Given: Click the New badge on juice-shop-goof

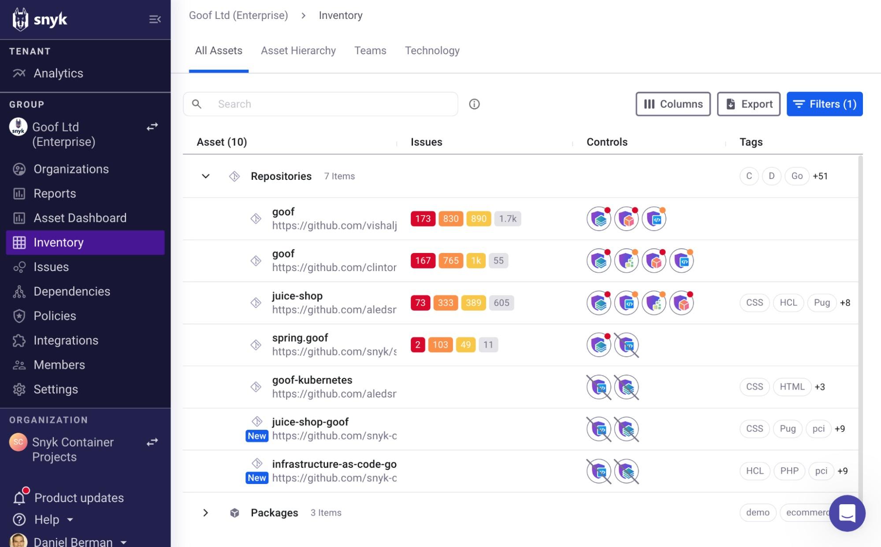Looking at the screenshot, I should pyautogui.click(x=256, y=436).
